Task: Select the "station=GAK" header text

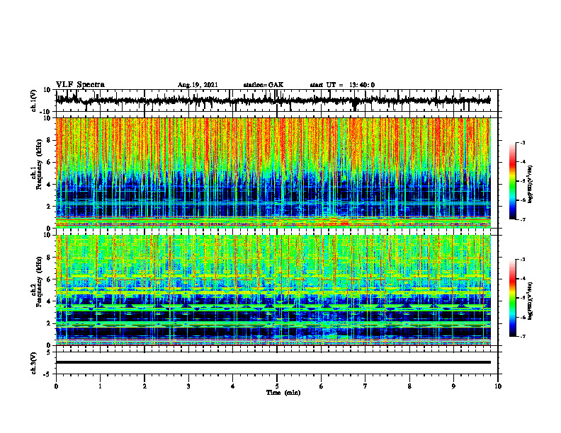Action: [x=263, y=85]
